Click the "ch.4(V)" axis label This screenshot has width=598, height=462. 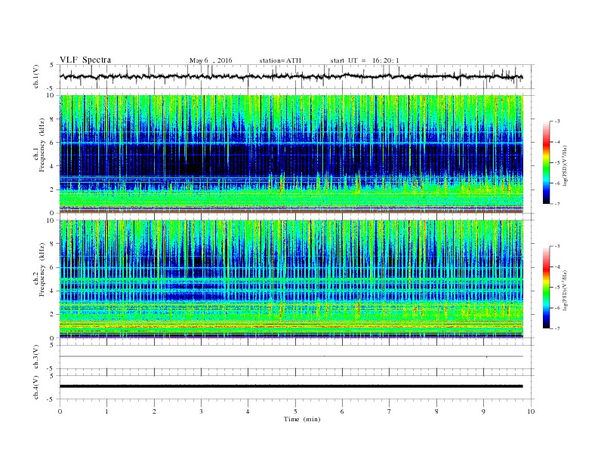(x=36, y=387)
